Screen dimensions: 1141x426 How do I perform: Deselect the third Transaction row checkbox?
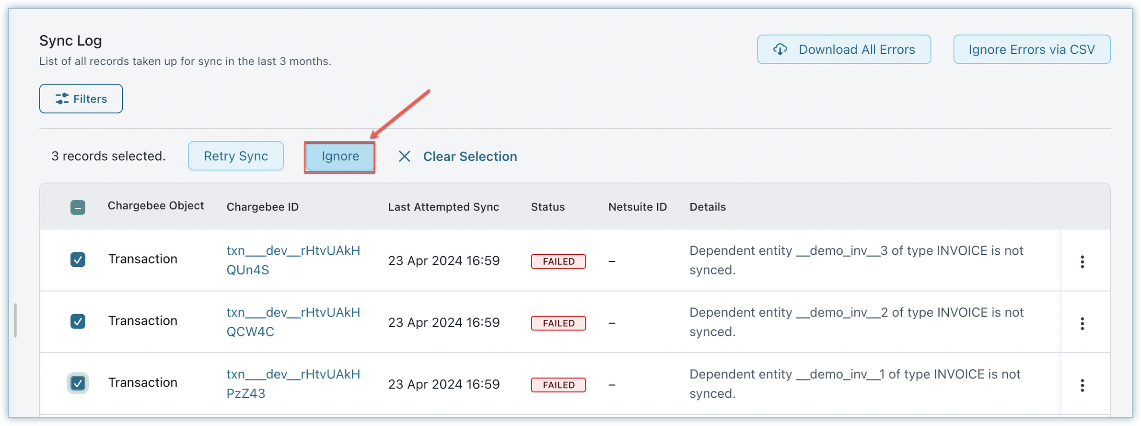pos(78,383)
